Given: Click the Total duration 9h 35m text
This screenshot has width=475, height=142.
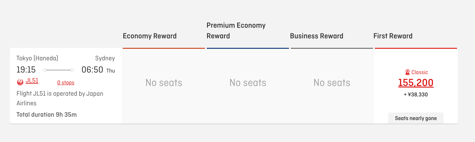Looking at the screenshot, I should [47, 115].
